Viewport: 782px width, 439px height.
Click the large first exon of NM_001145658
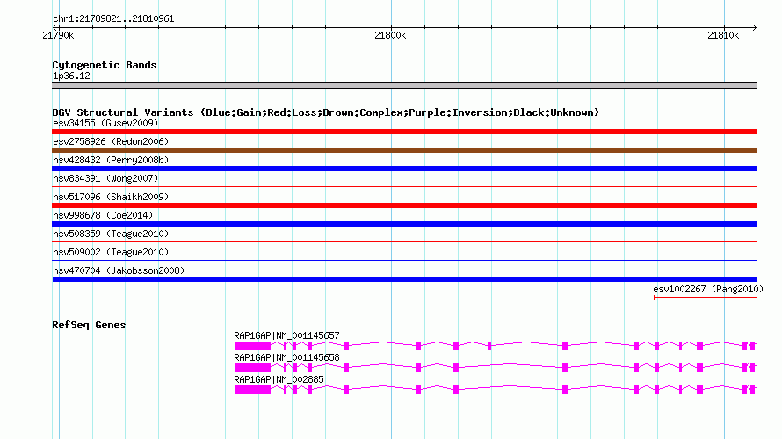[252, 368]
